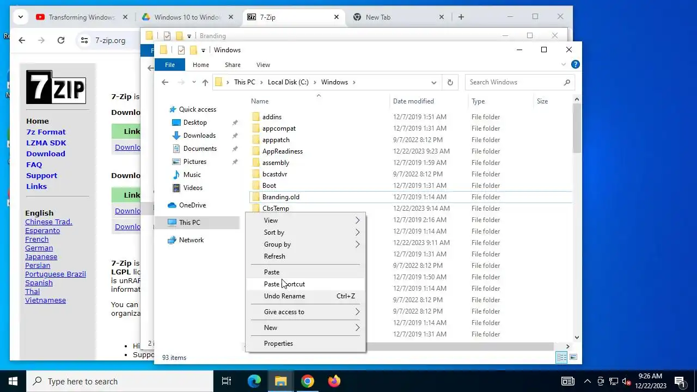Expand the Sort by submenu
The width and height of the screenshot is (697, 392).
click(305, 232)
